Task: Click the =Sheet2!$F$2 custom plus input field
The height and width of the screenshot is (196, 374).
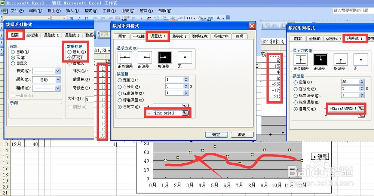Action: 343,109
